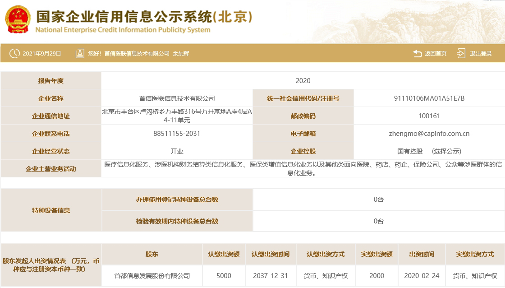This screenshot has width=505, height=288.
Task: Click 货币、知识产权 under 实缴出资方式
Action: click(475, 276)
